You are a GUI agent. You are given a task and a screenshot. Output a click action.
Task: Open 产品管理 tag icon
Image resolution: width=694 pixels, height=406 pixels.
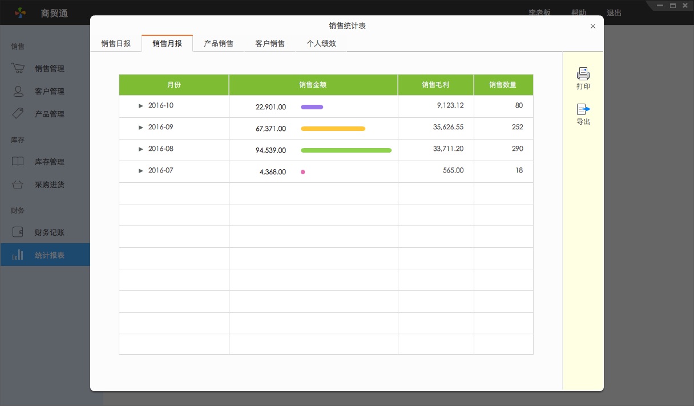point(18,113)
